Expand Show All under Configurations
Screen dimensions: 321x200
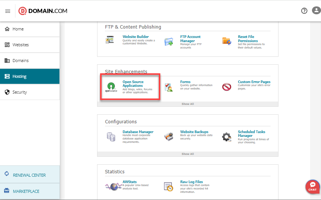pyautogui.click(x=188, y=154)
